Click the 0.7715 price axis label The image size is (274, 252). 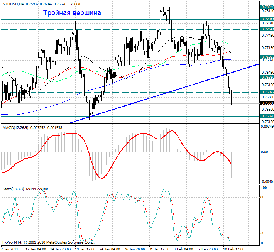point(267,48)
